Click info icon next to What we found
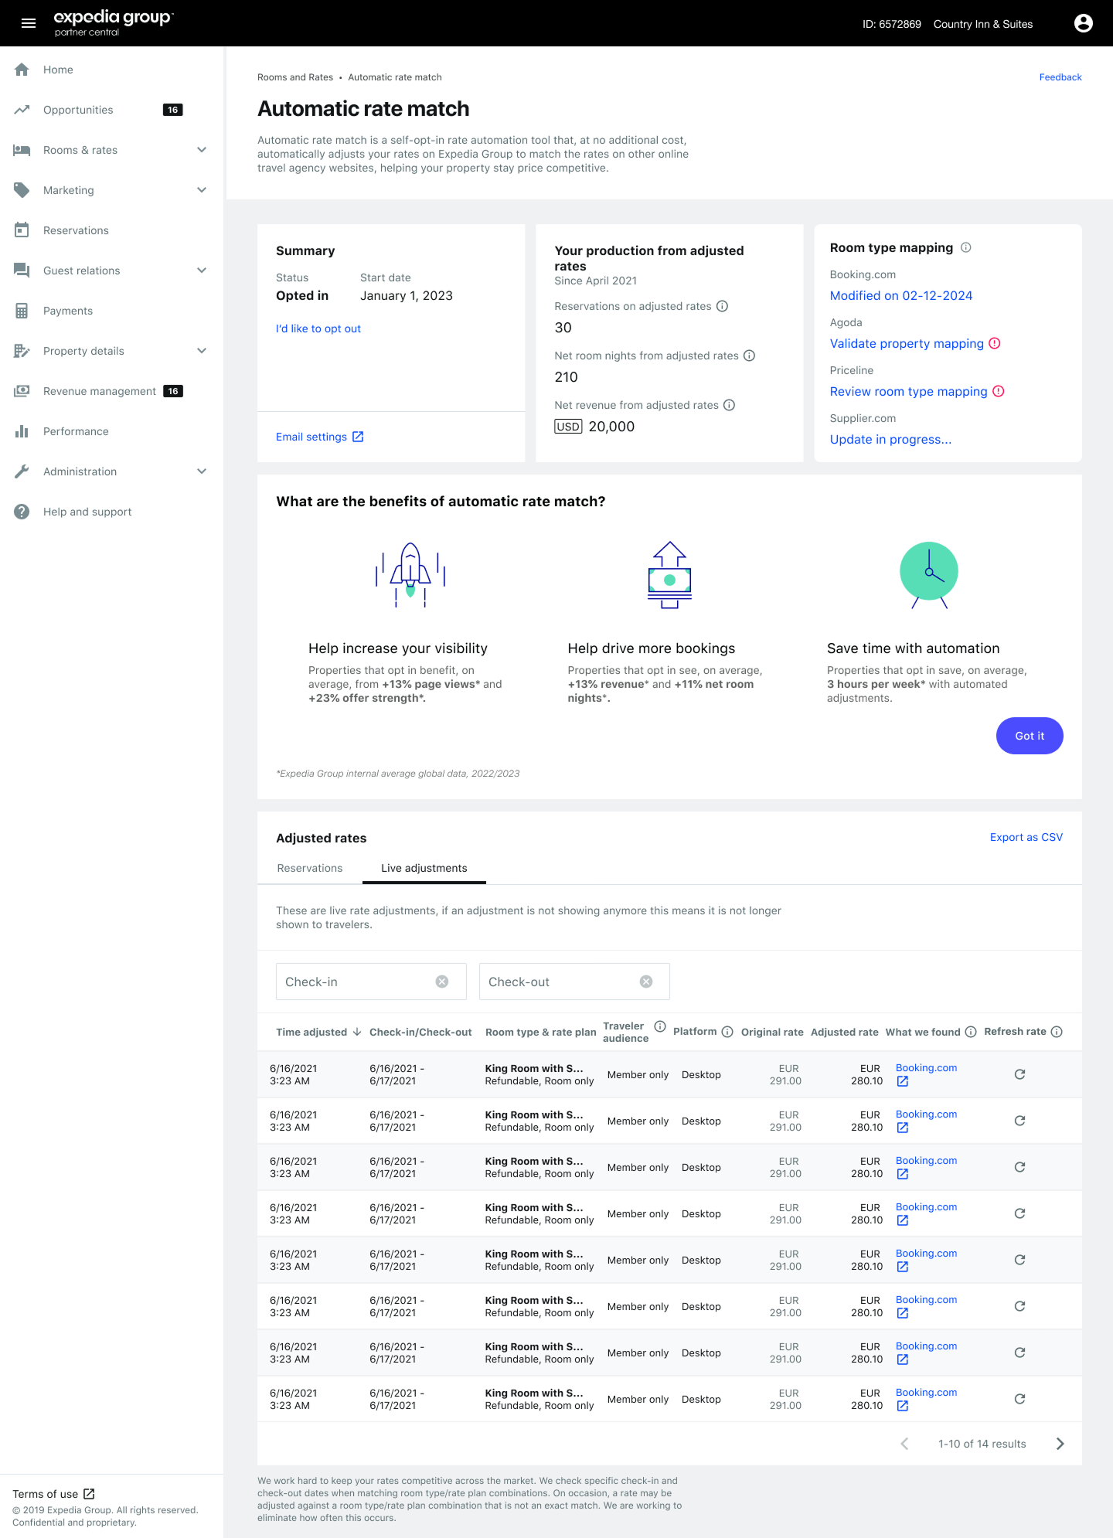Screen dimensions: 1113x1538 [971, 1032]
